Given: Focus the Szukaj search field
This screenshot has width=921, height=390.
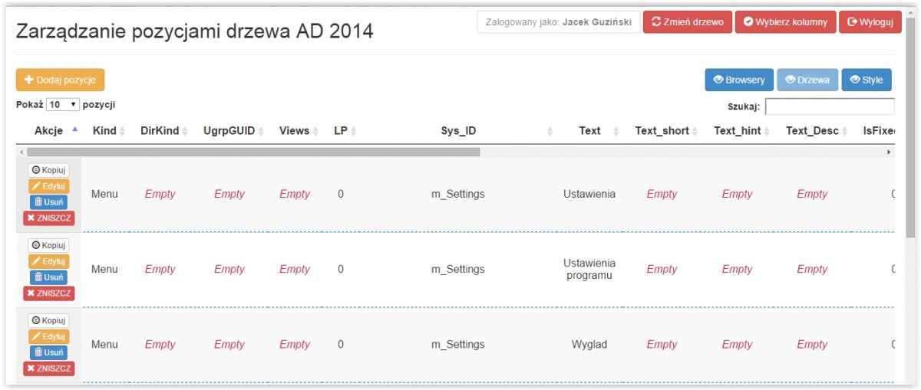Looking at the screenshot, I should [x=830, y=107].
